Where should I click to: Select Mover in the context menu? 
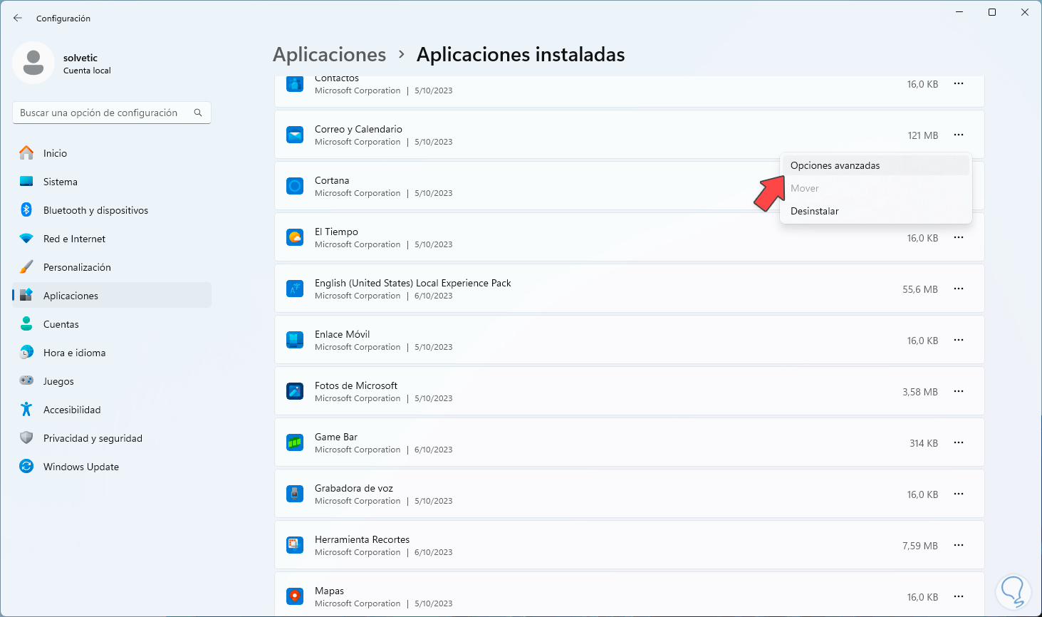click(x=875, y=188)
